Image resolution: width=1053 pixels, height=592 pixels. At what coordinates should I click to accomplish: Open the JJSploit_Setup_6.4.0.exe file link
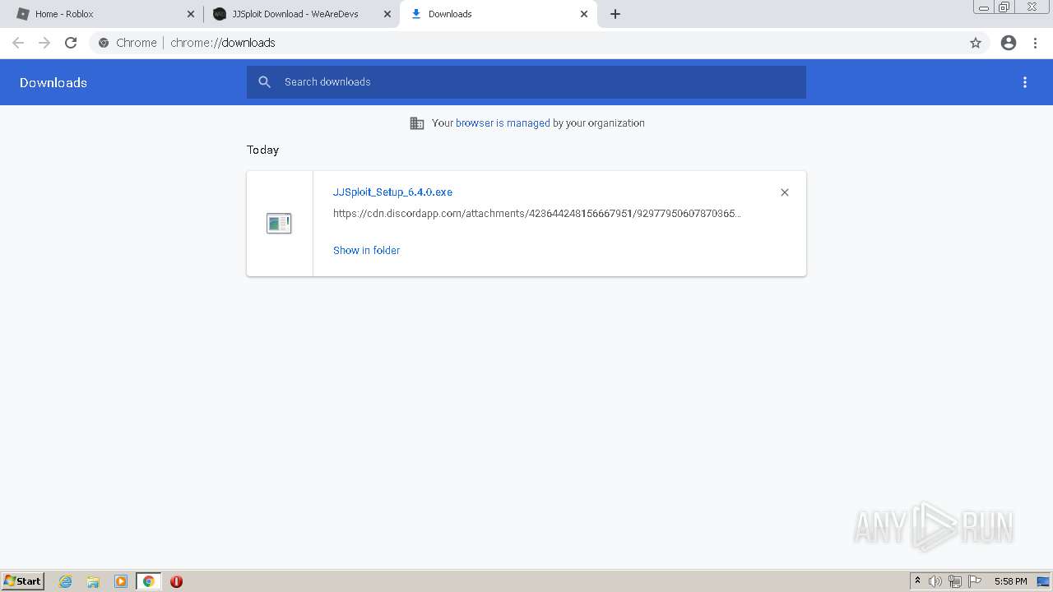392,192
